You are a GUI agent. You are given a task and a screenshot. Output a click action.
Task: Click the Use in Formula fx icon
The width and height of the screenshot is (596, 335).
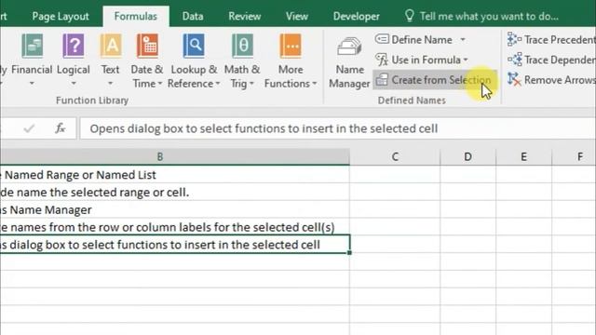pyautogui.click(x=382, y=60)
